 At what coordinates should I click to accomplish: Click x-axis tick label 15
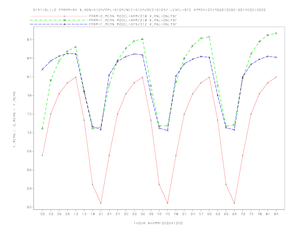pyautogui.click(x=84, y=214)
